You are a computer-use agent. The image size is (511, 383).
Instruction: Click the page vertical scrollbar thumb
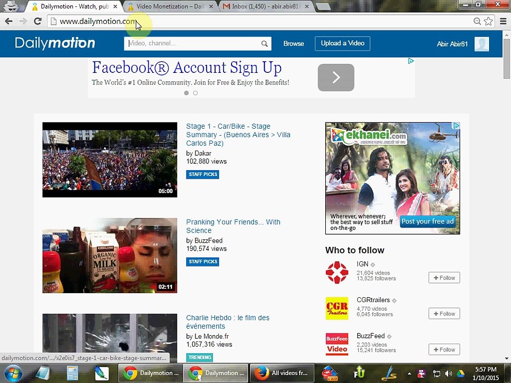pos(506,59)
